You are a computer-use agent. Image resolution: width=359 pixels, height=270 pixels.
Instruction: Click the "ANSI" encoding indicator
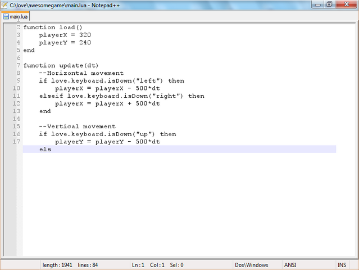pos(290,265)
